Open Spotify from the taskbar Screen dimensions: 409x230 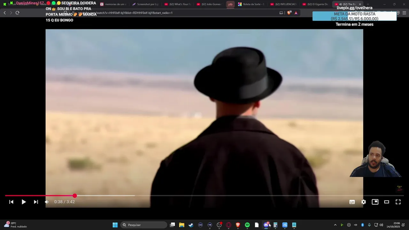click(x=247, y=225)
